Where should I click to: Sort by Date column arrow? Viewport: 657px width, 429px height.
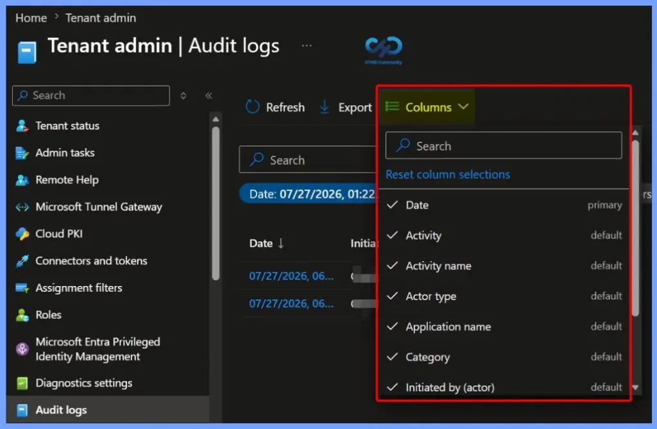pos(281,244)
